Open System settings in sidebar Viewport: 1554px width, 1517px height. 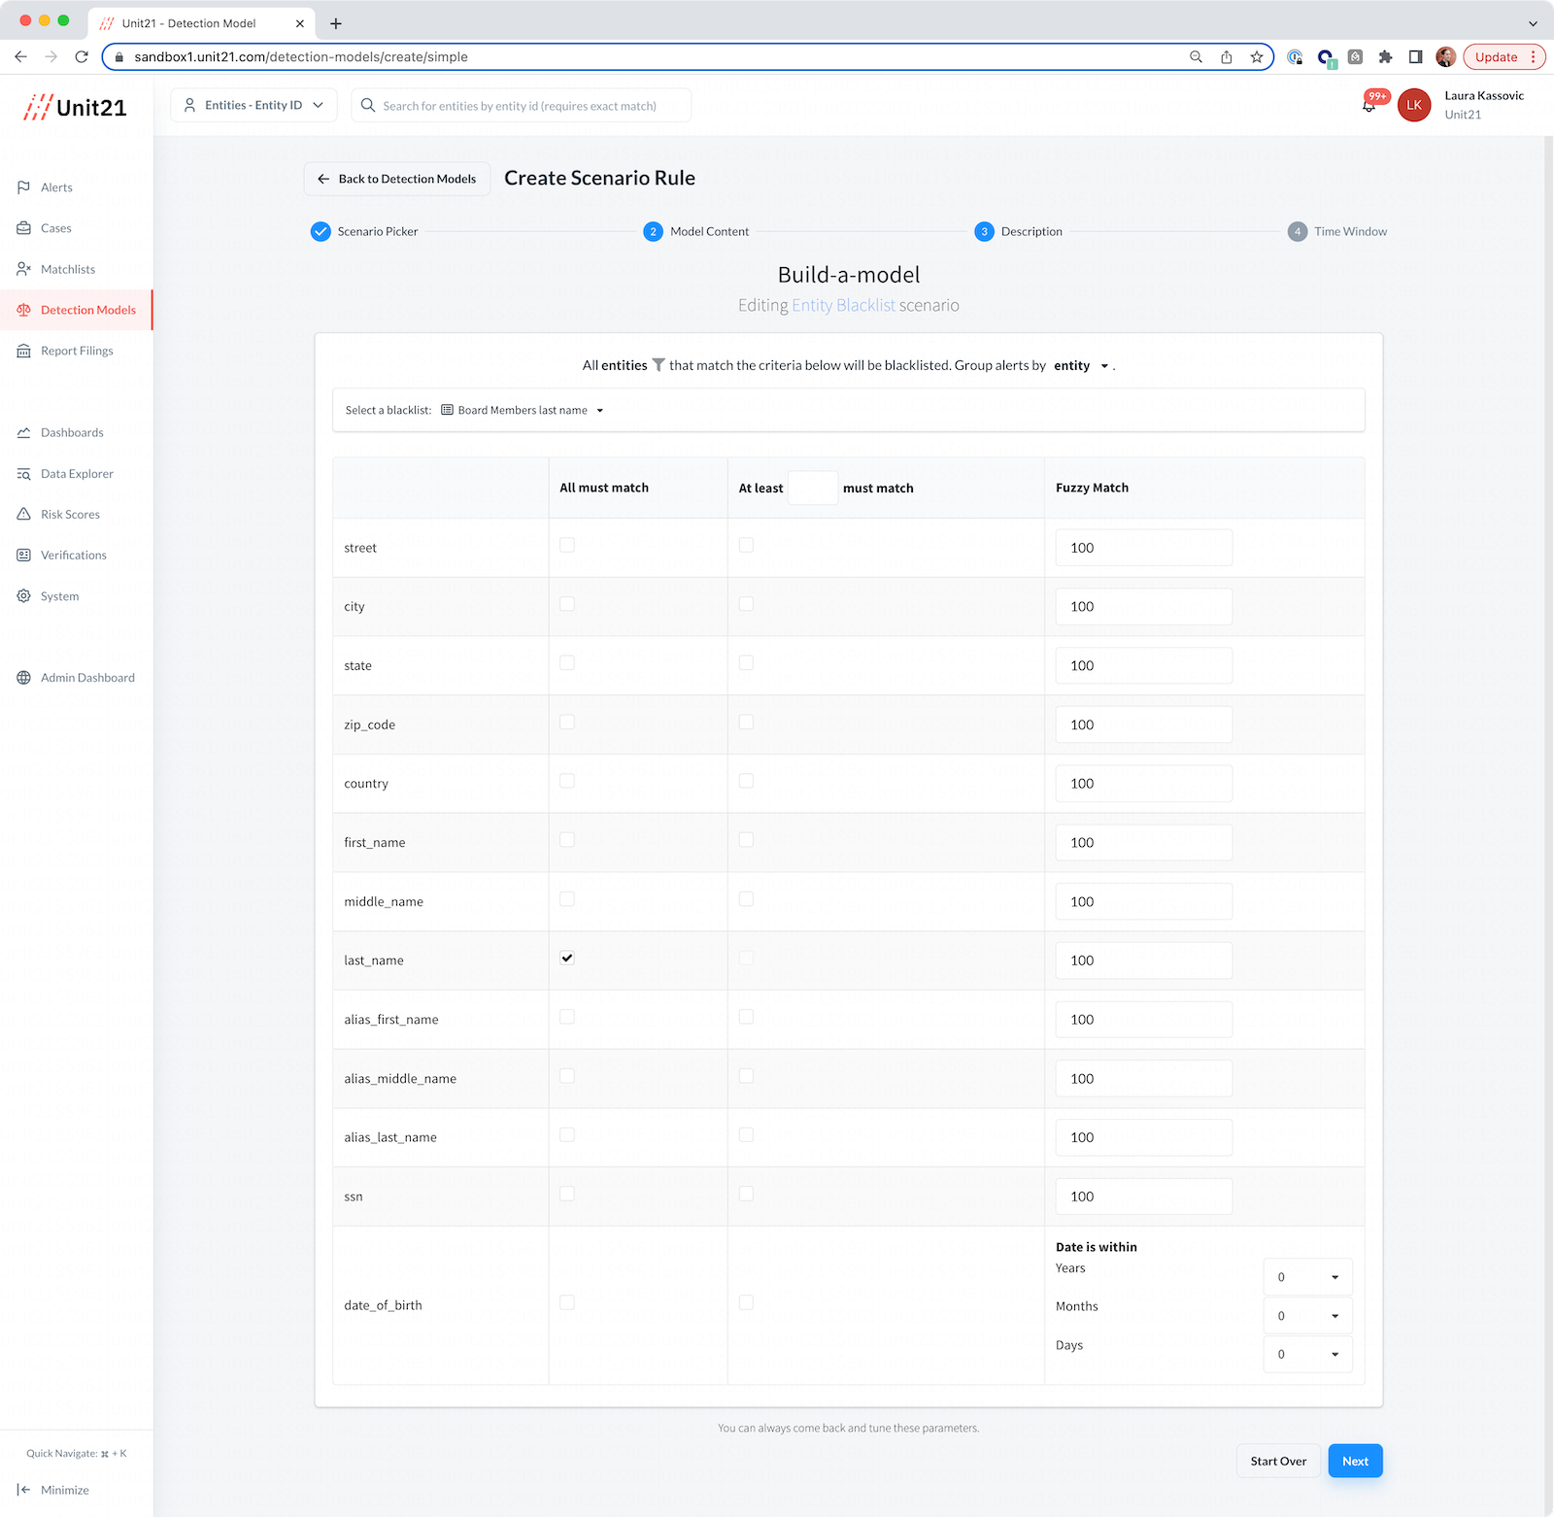click(x=59, y=596)
